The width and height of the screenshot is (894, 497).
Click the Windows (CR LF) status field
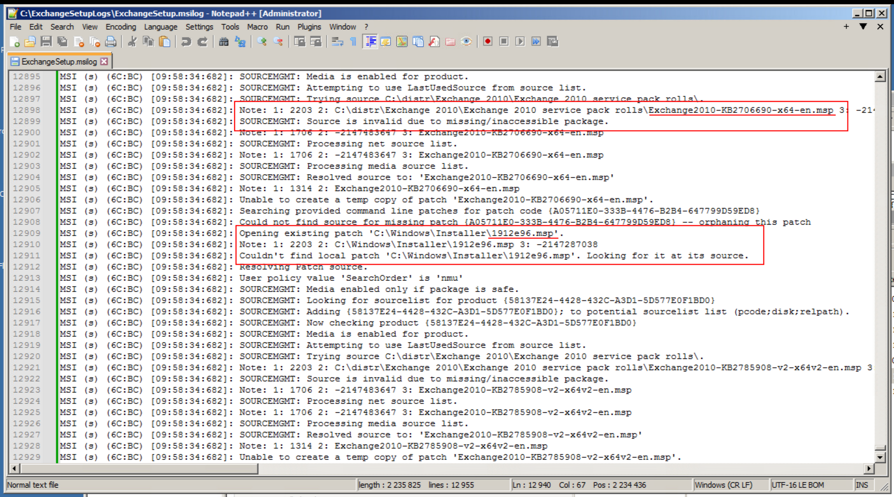[730, 485]
